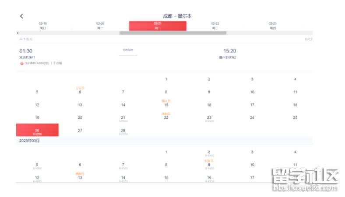Select February 28 in the calendar
Image resolution: width=345 pixels, height=197 pixels.
coord(123,131)
